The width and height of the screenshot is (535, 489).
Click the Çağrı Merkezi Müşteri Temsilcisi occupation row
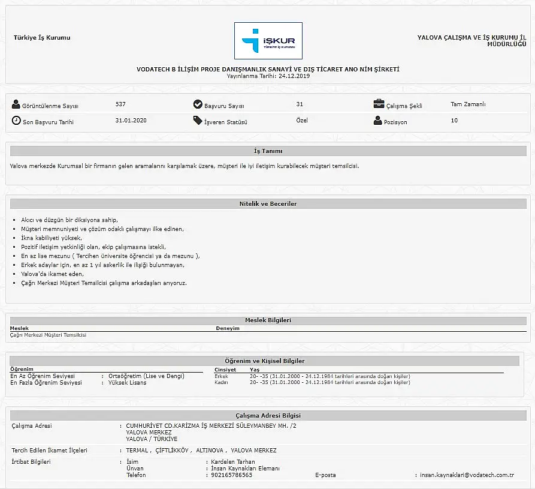click(x=48, y=335)
